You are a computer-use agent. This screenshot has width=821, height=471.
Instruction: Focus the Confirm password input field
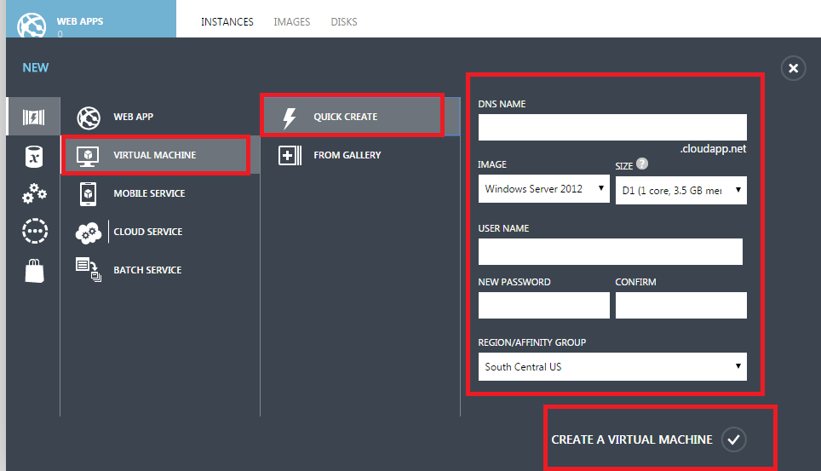pos(680,305)
